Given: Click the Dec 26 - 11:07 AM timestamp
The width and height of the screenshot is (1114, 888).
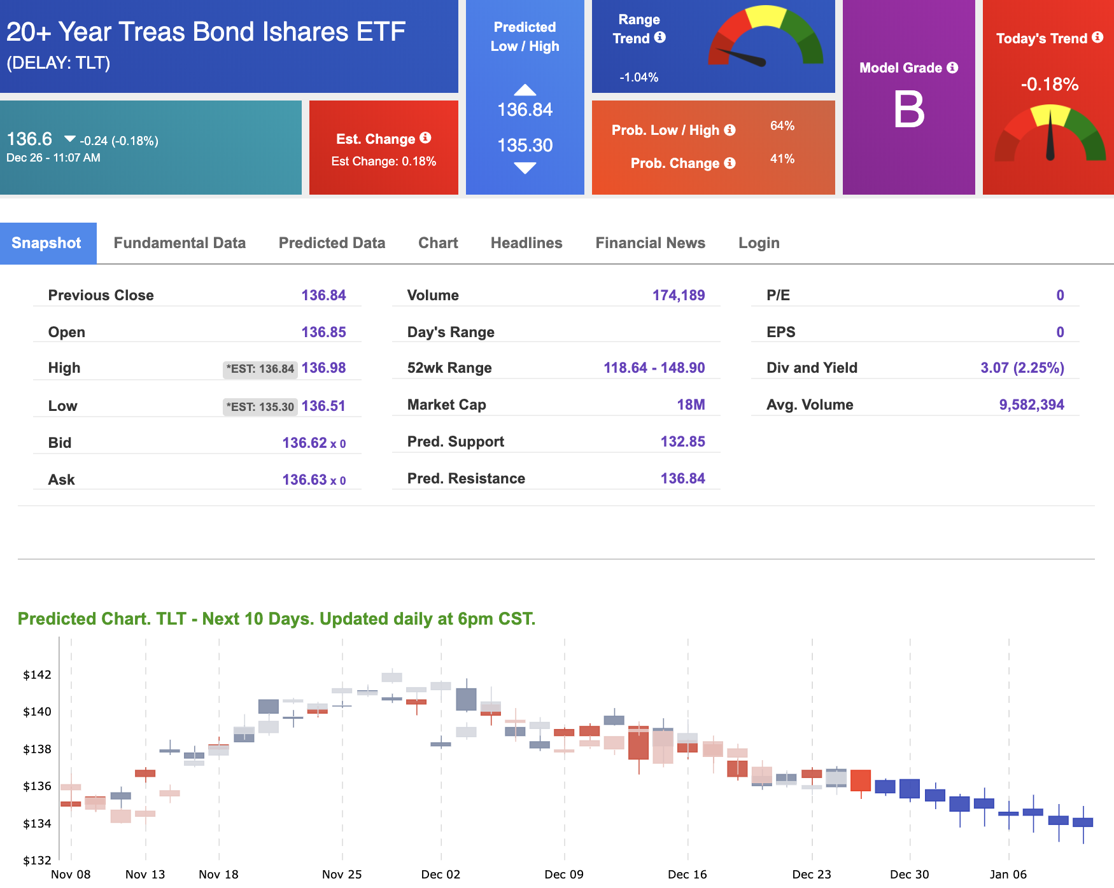Looking at the screenshot, I should tap(53, 158).
